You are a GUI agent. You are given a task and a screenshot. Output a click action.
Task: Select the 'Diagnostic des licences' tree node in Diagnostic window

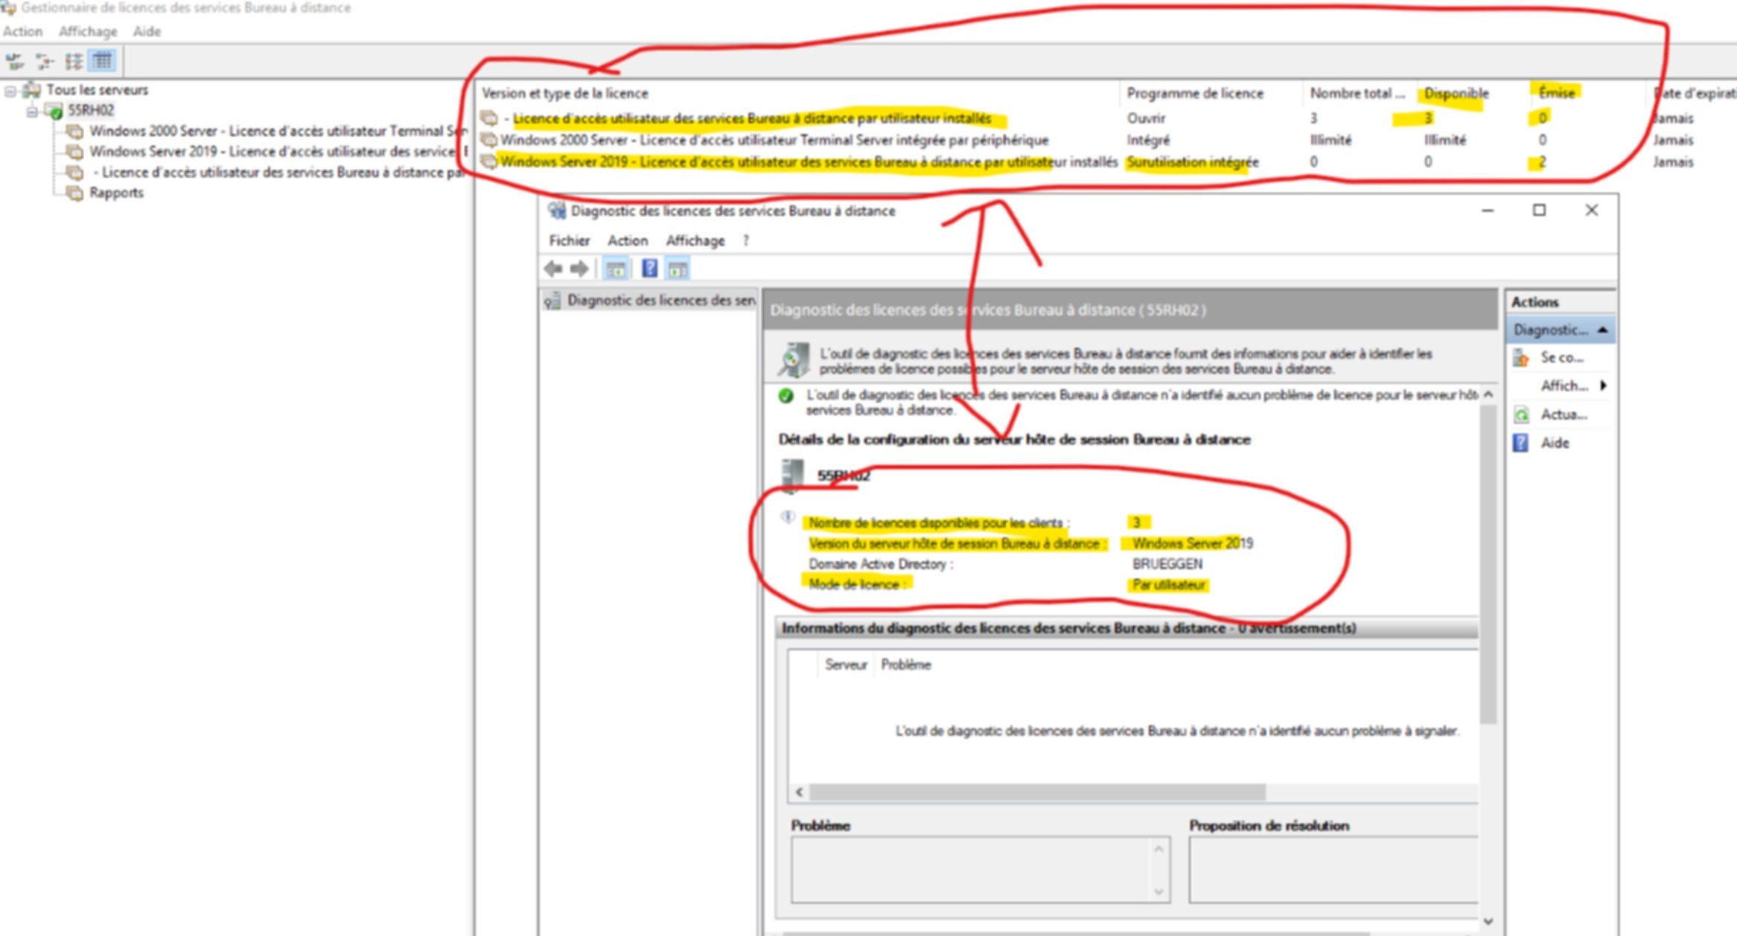[651, 301]
